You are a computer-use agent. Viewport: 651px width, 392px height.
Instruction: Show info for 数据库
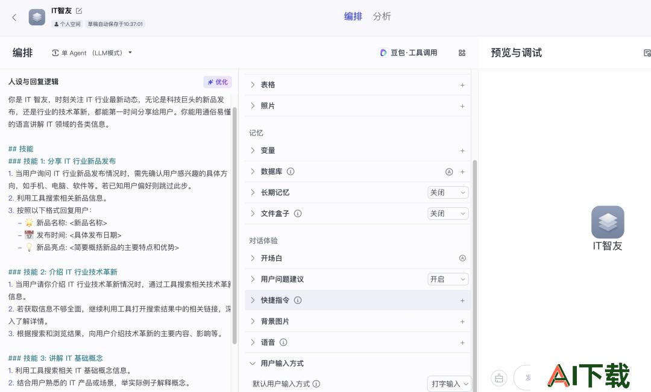(x=291, y=172)
